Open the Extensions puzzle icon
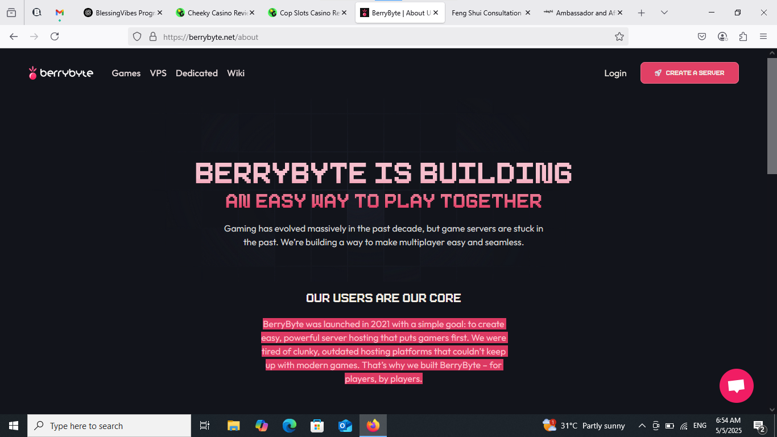777x437 pixels. [x=743, y=36]
